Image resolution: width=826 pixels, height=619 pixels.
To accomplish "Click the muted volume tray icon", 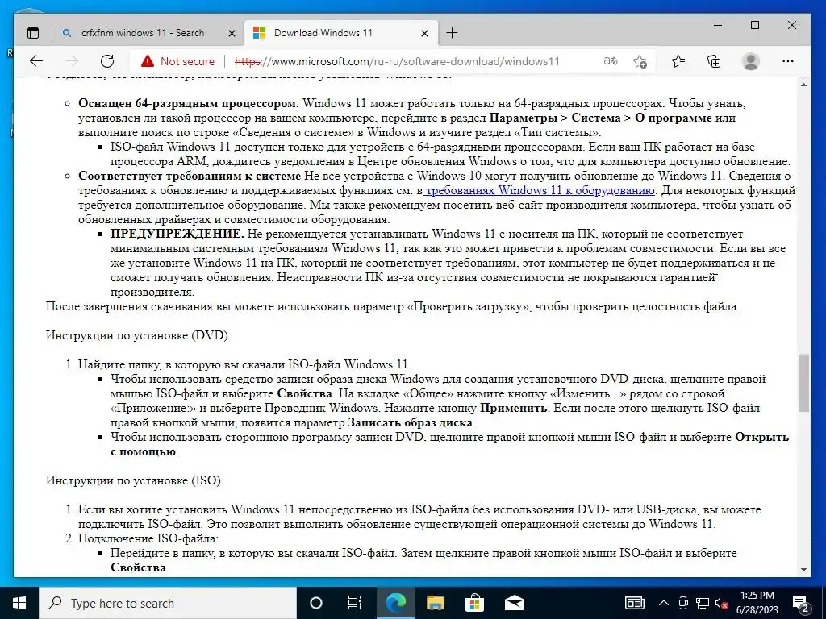I will point(722,603).
